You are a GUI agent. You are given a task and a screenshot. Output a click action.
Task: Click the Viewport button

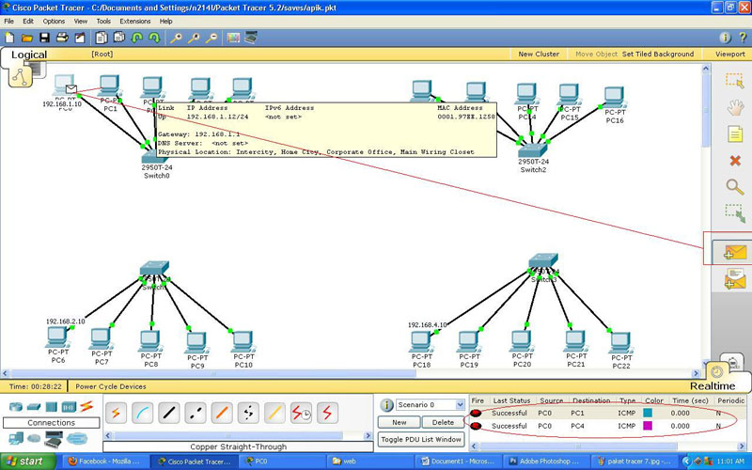[730, 55]
